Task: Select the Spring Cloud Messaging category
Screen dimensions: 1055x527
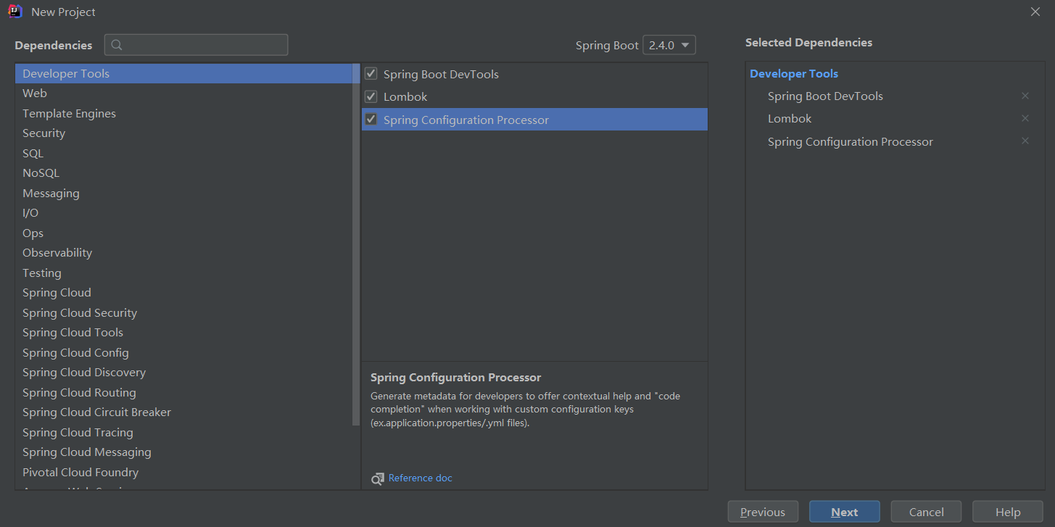Action: [183, 452]
